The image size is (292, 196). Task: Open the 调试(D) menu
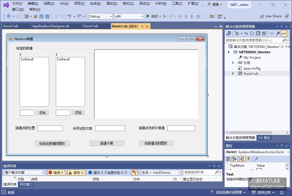112,3
